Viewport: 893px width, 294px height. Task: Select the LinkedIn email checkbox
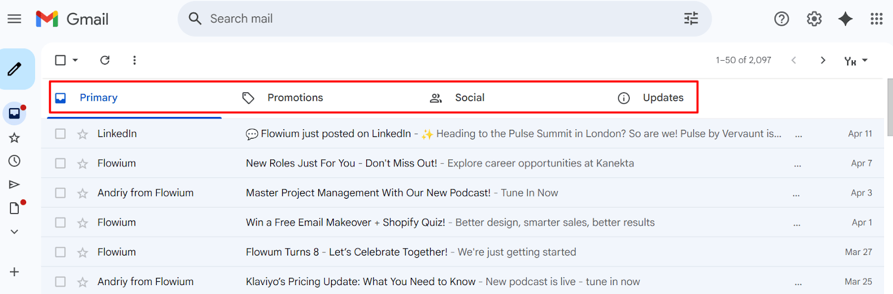point(60,134)
